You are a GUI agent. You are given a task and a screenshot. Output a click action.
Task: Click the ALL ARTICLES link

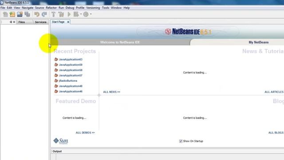274,92
